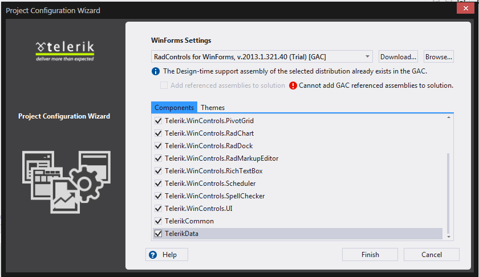479x277 pixels.
Task: Click the Telerik logo in the sidebar
Action: (x=64, y=50)
